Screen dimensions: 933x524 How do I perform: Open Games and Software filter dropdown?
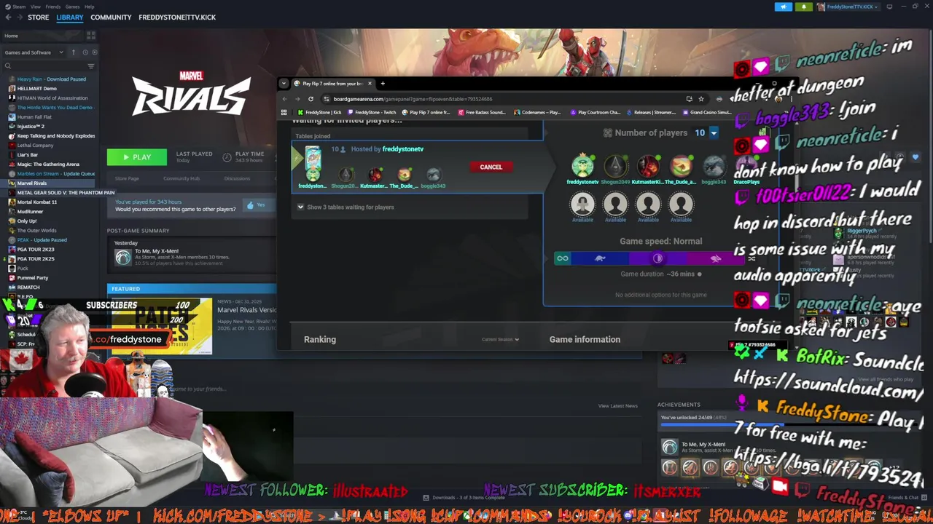point(34,52)
